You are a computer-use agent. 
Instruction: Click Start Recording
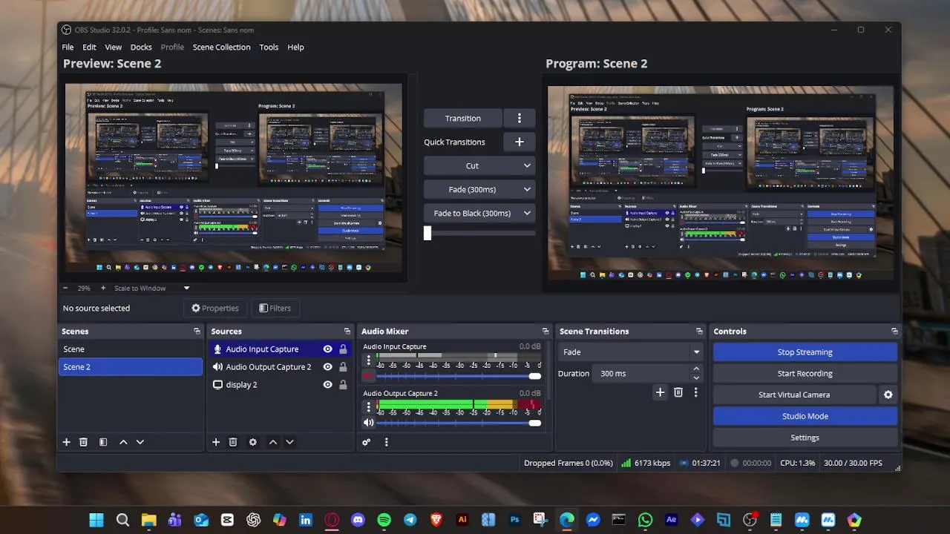tap(805, 374)
